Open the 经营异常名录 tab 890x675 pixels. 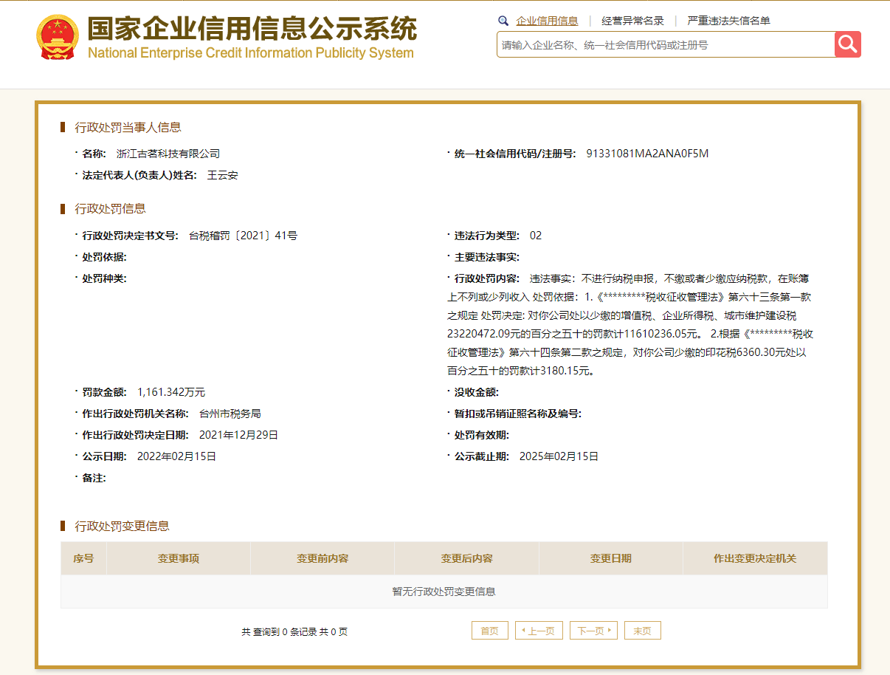coord(632,21)
